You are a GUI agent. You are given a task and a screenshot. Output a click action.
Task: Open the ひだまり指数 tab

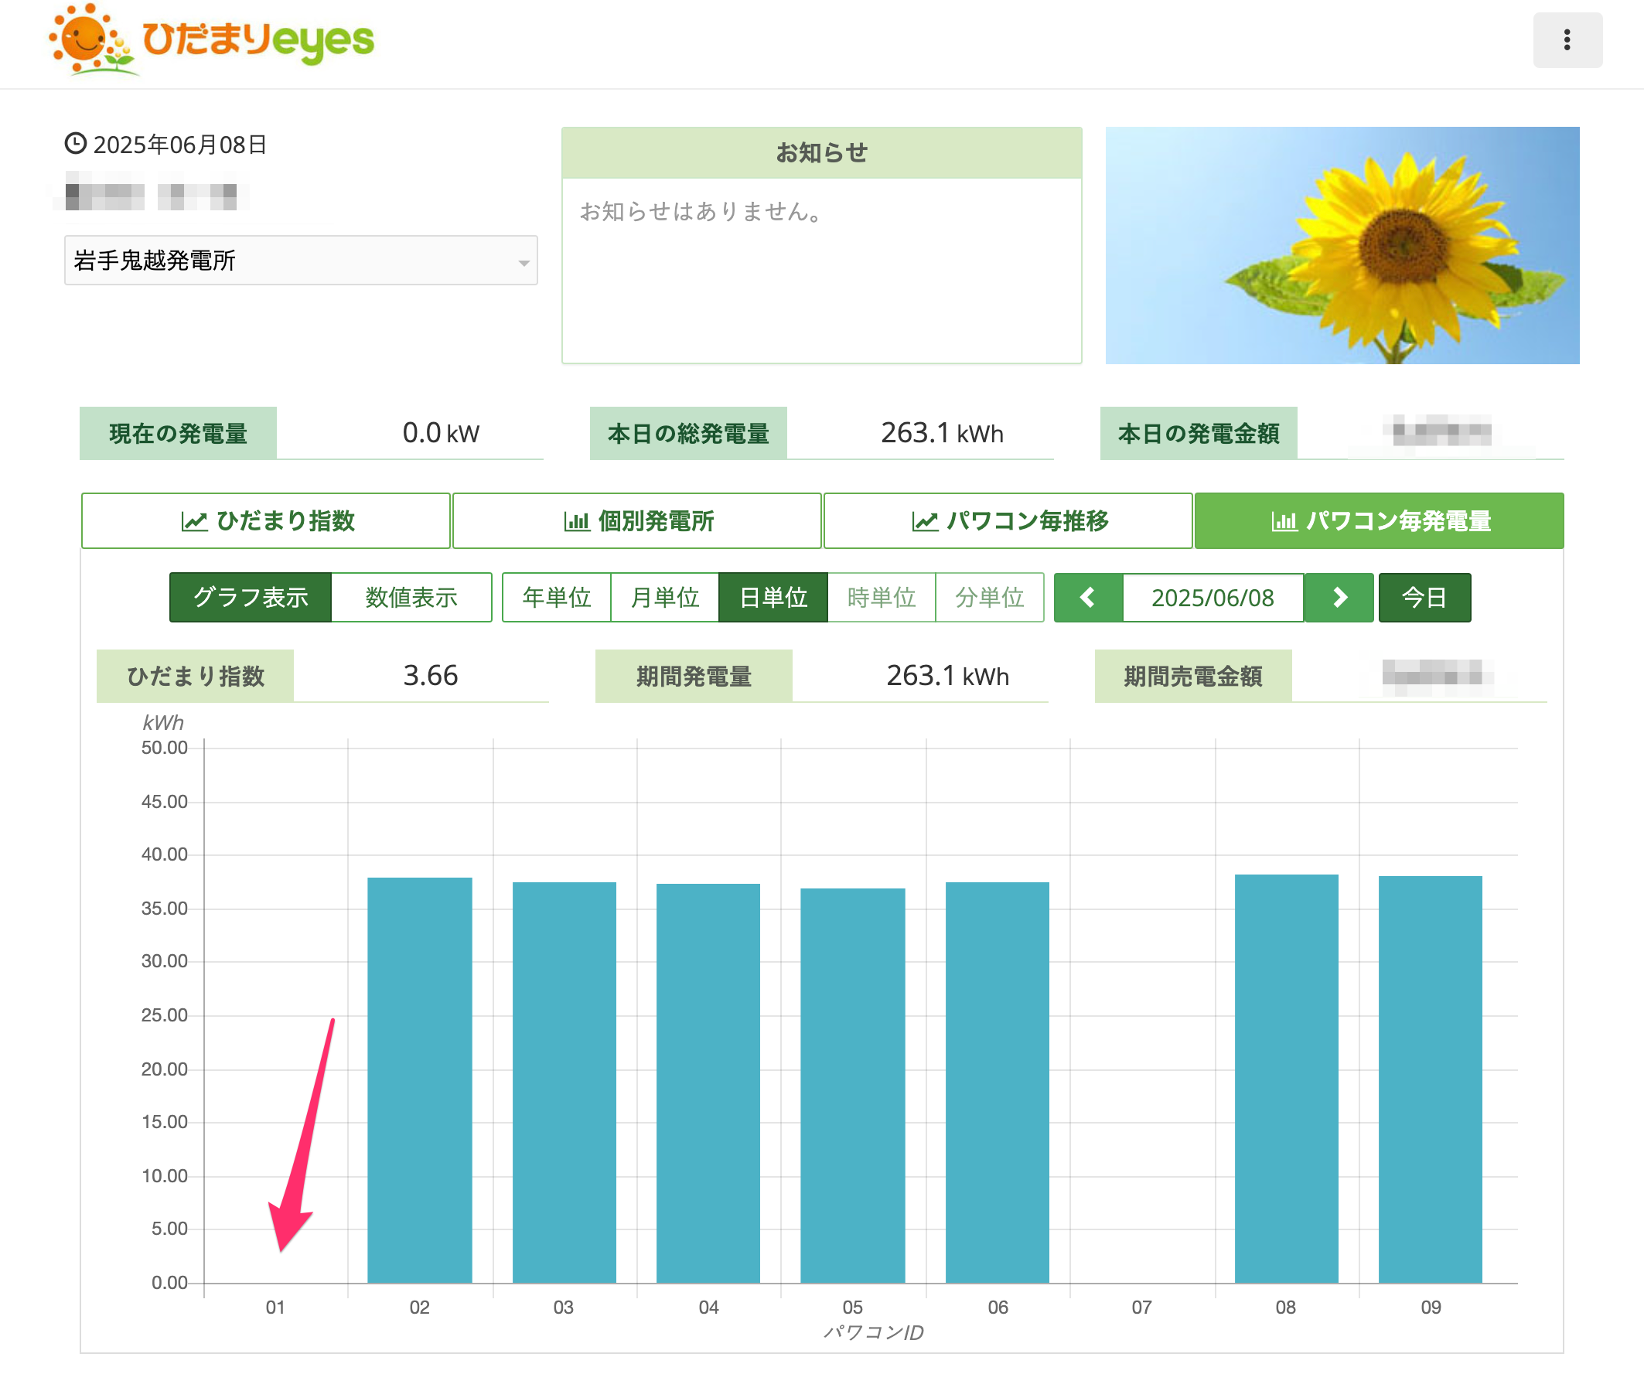tap(266, 520)
